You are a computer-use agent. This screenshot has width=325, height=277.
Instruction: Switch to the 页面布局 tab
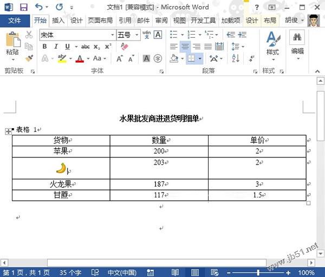100,21
